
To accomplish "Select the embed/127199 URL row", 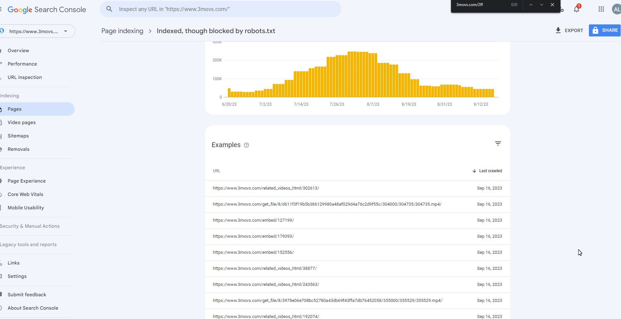I will point(253,220).
